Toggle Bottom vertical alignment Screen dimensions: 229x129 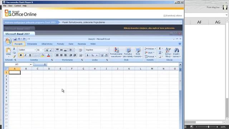65,50
